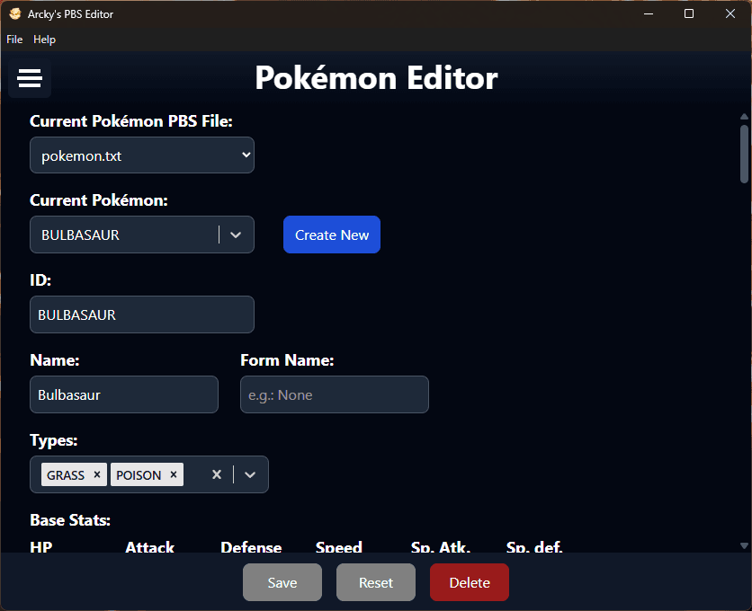Click the Form Name input field
752x611 pixels.
335,394
